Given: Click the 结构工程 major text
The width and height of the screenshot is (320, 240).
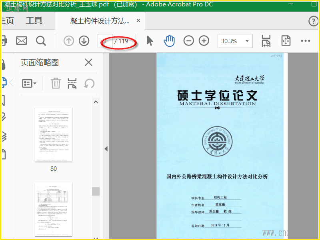Looking at the screenshot, I should pyautogui.click(x=220, y=197).
